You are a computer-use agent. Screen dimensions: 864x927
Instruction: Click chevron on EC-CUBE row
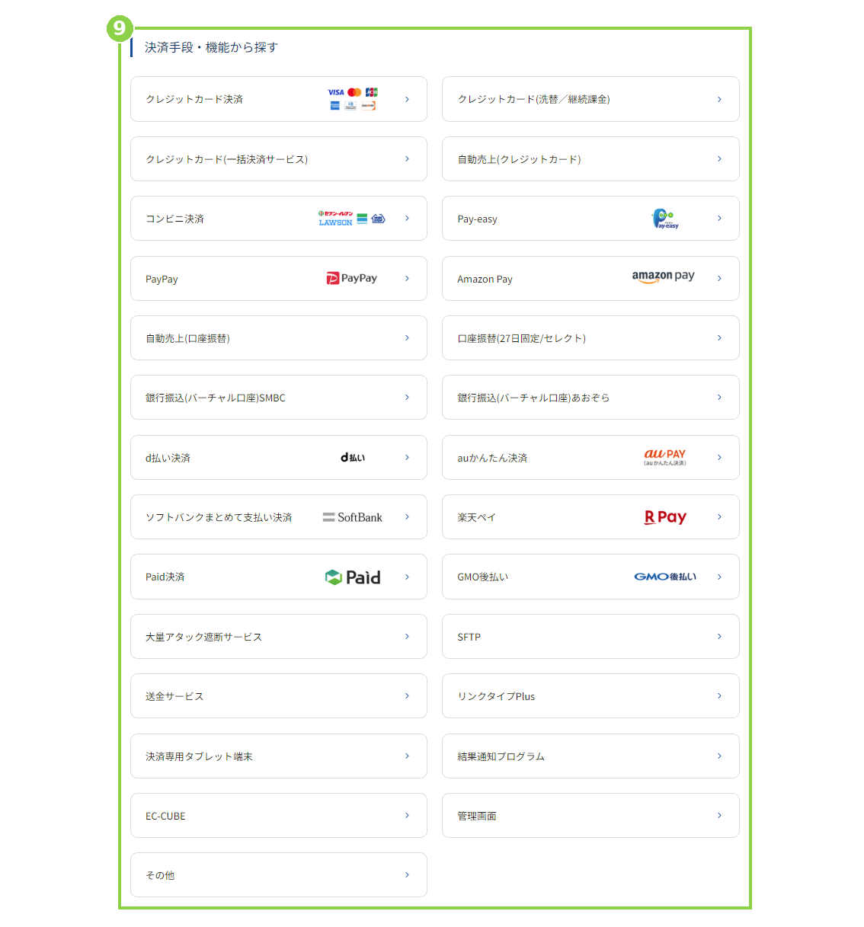click(x=407, y=815)
